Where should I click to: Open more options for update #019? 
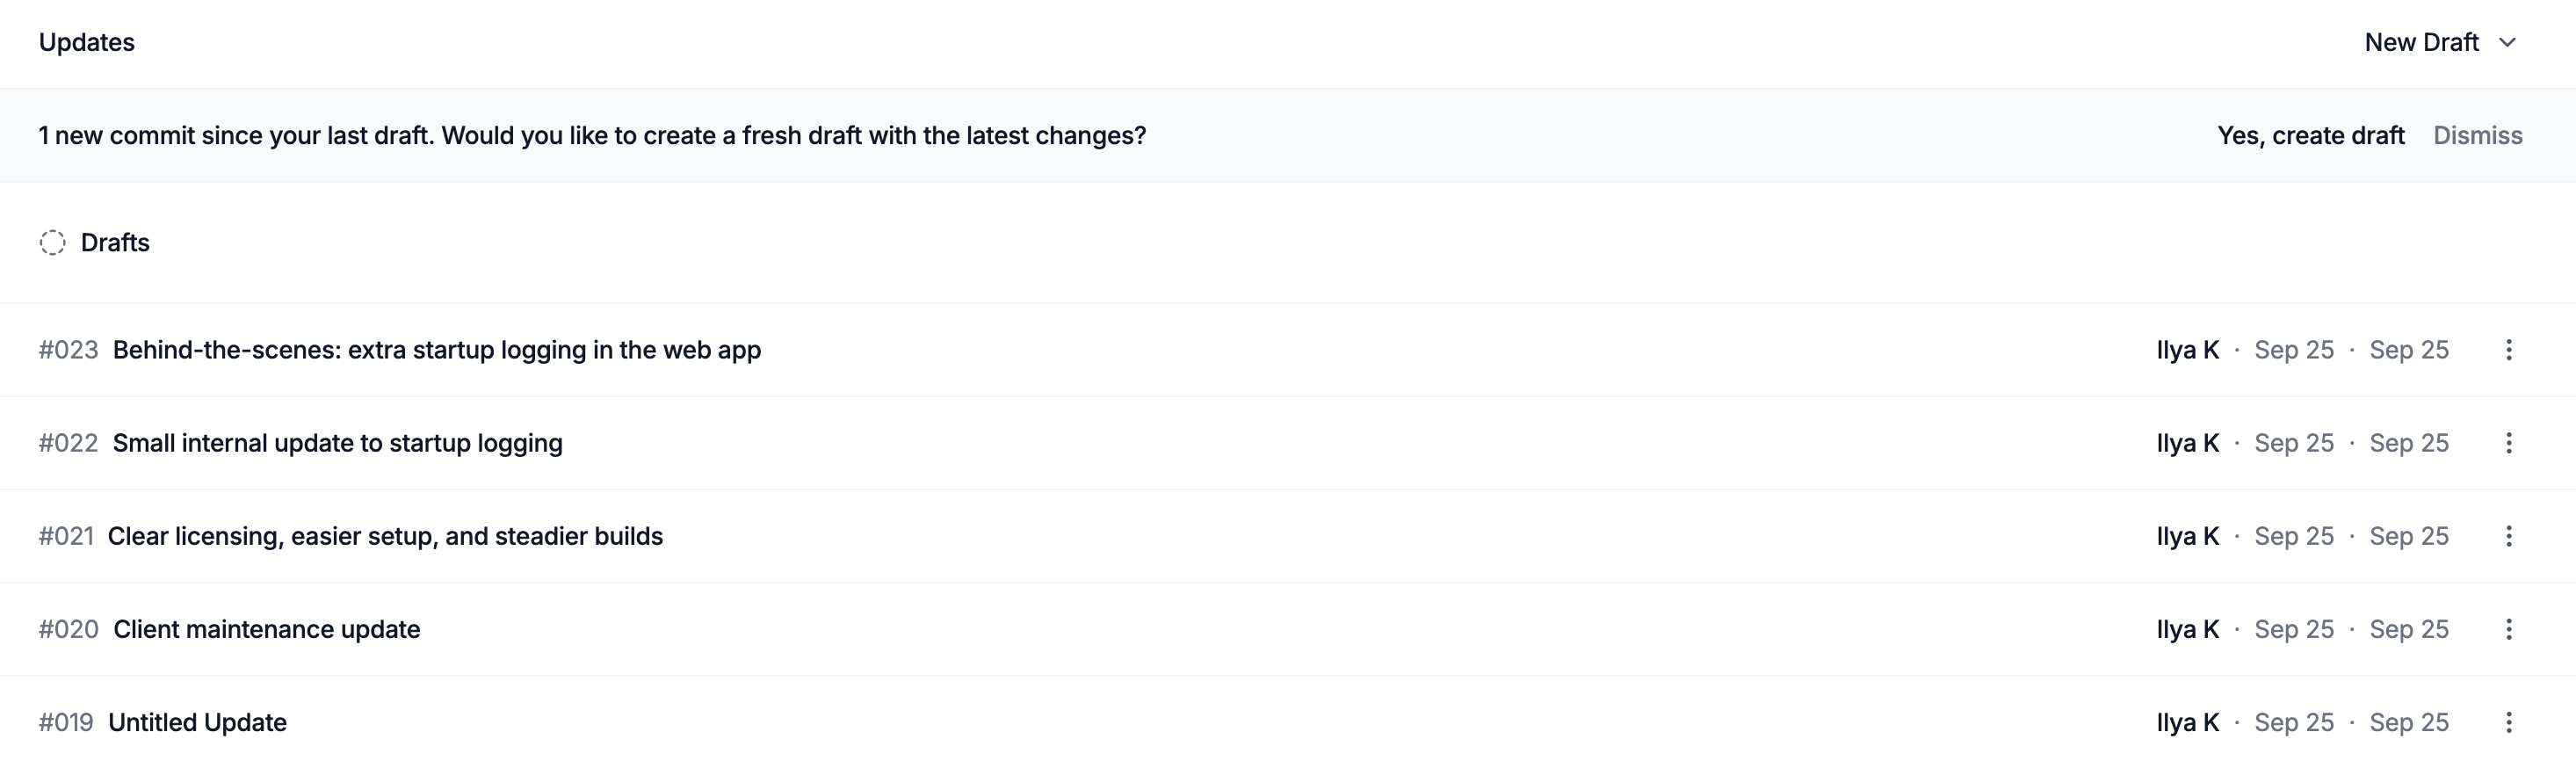coord(2508,722)
